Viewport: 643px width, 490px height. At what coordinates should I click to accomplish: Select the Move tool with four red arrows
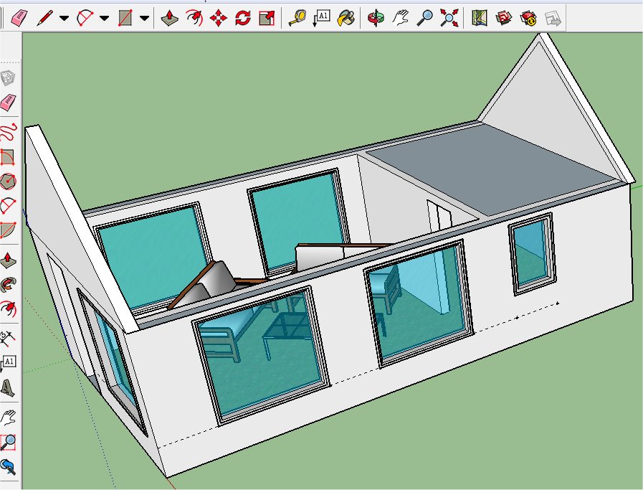[x=218, y=19]
